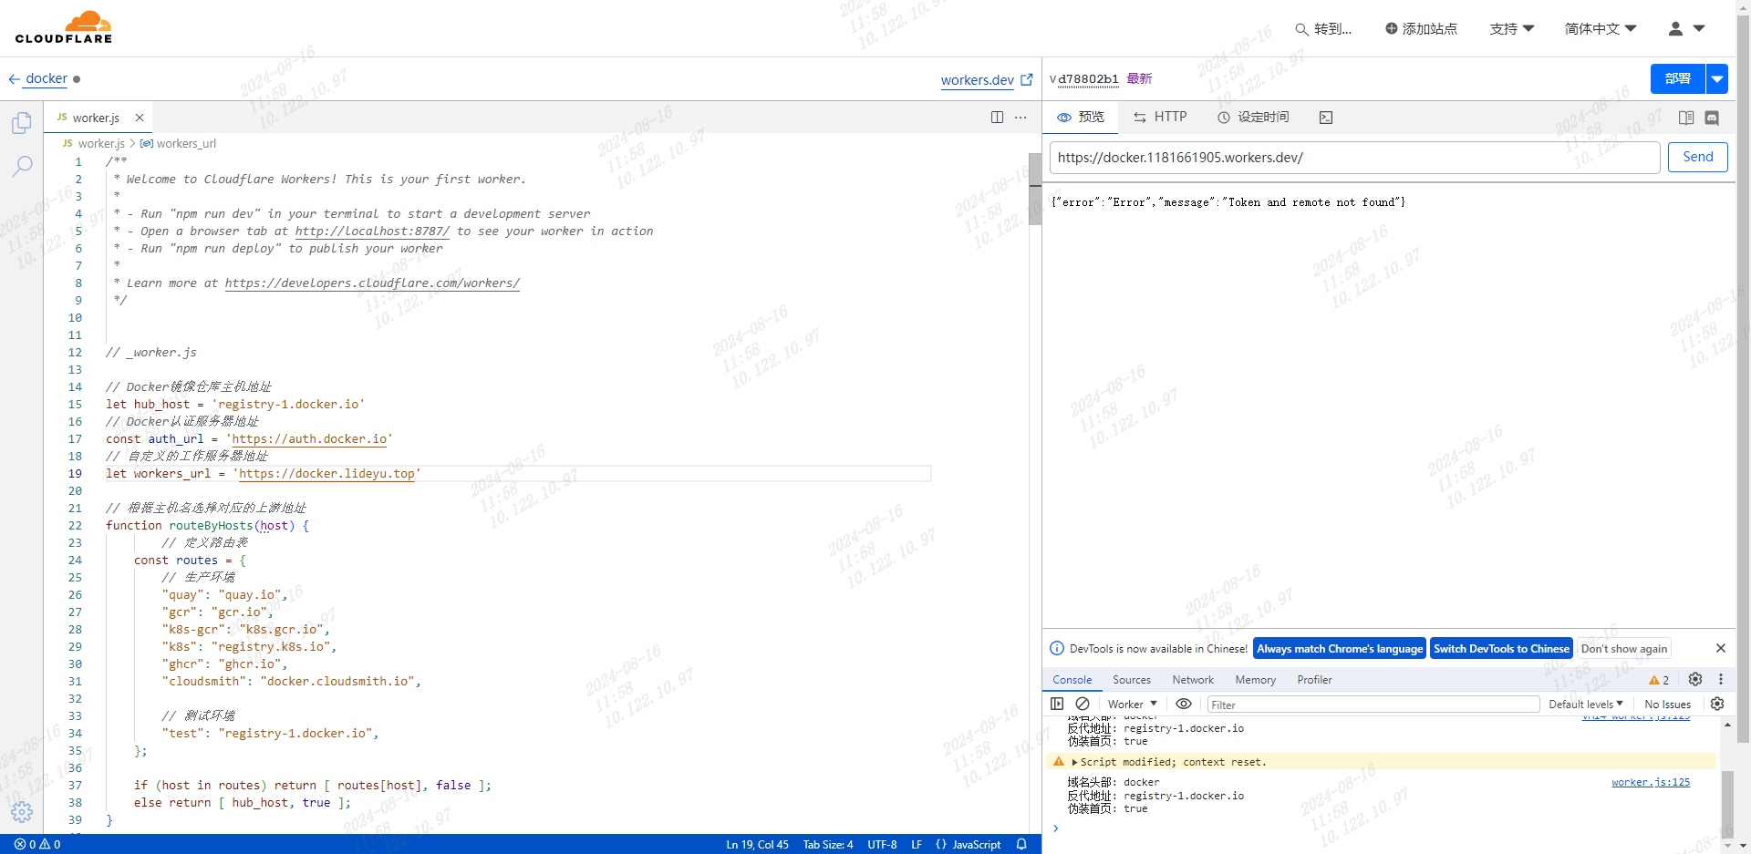
Task: Open the documentation book icon
Action: click(x=1686, y=118)
